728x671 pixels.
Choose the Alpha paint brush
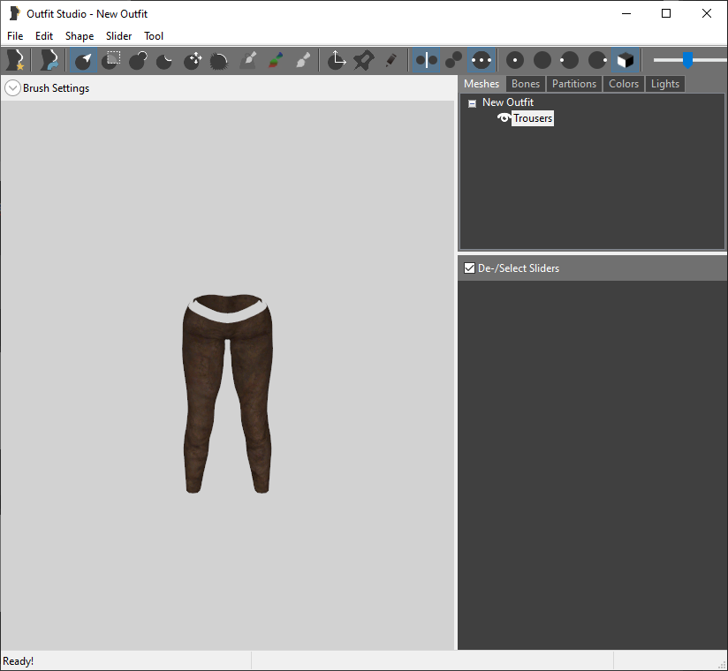(x=303, y=60)
